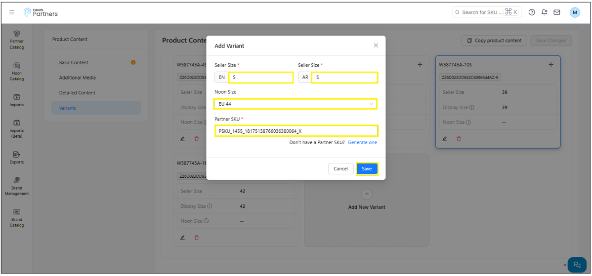
Task: Click edit pencil on W587745A-10S variant
Action: [x=445, y=139]
